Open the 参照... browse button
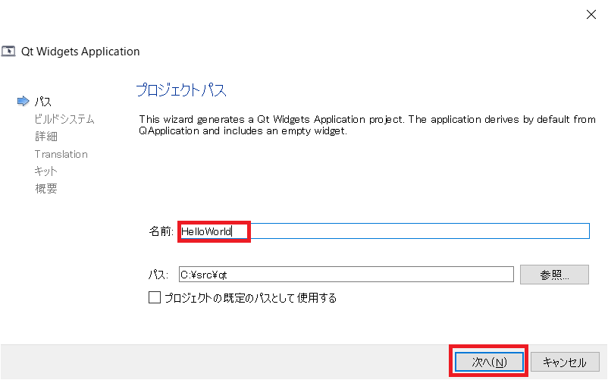The image size is (608, 380). click(554, 275)
